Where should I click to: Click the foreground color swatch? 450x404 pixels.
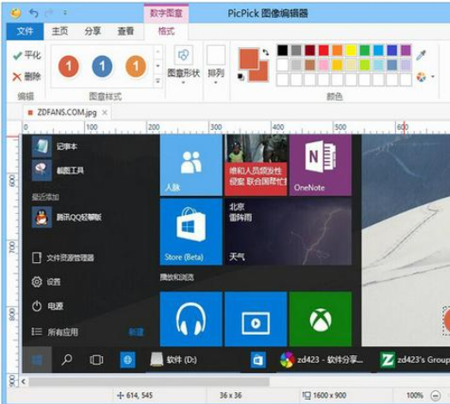[x=249, y=59]
